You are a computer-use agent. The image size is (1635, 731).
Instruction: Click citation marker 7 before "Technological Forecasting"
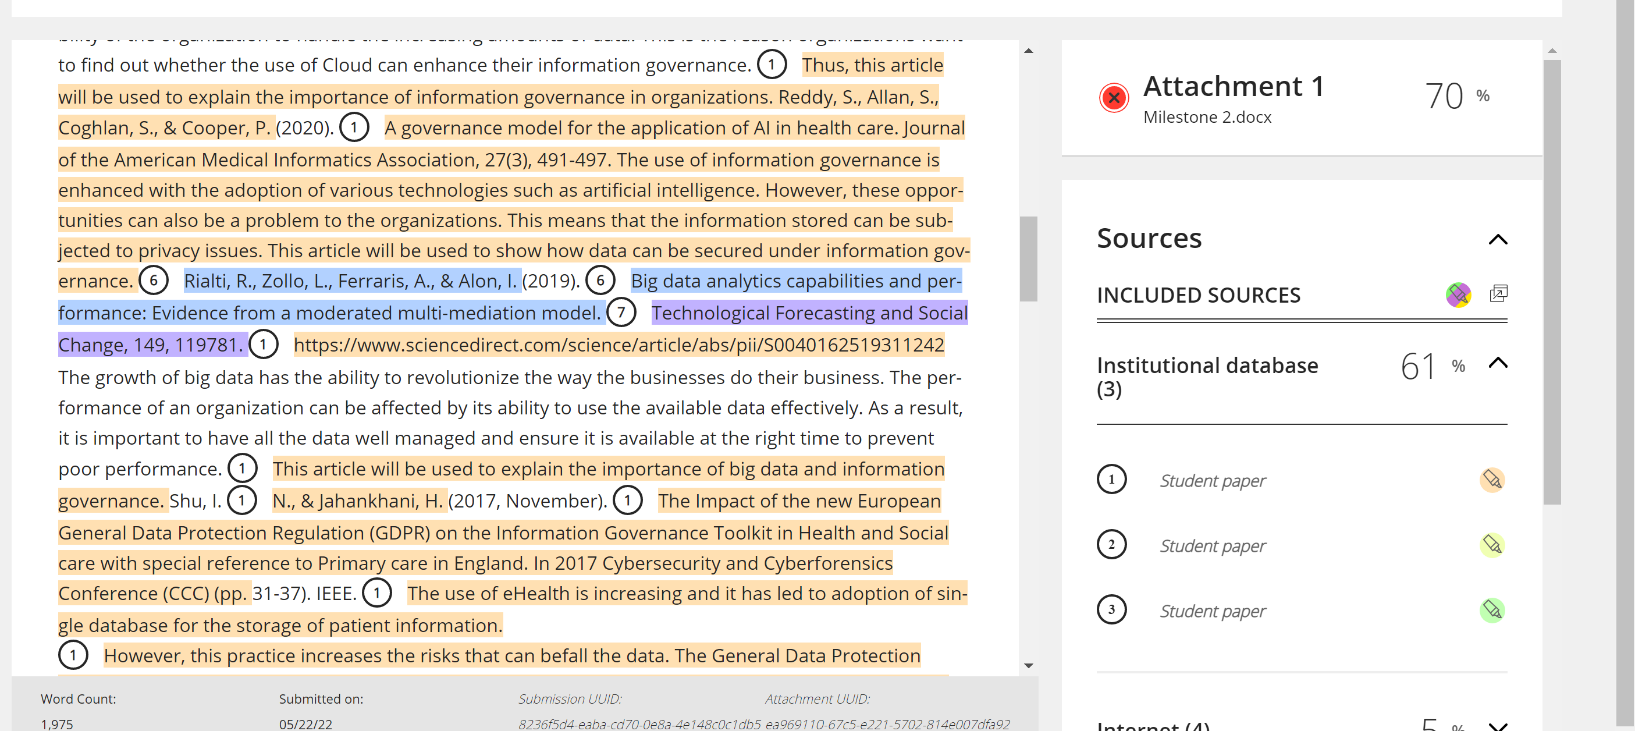(x=621, y=313)
